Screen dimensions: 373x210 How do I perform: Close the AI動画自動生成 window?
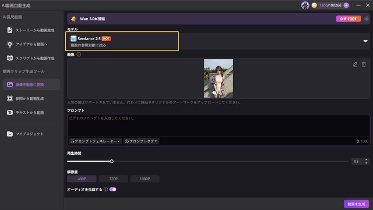pos(368,5)
